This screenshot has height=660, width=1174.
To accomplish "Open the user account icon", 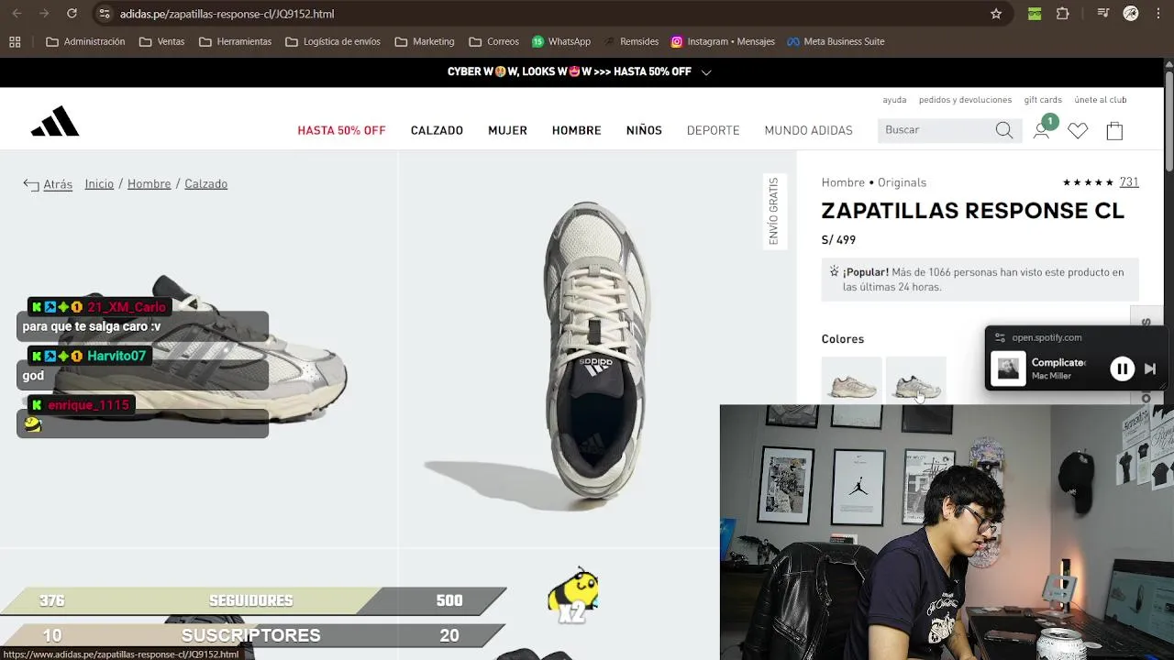I will pyautogui.click(x=1041, y=131).
